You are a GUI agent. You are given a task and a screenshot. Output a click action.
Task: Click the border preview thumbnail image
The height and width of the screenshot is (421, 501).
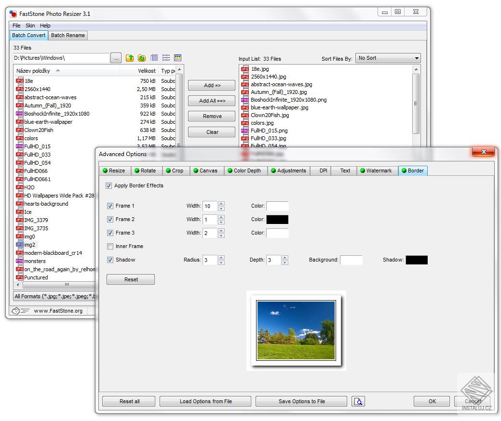[296, 330]
